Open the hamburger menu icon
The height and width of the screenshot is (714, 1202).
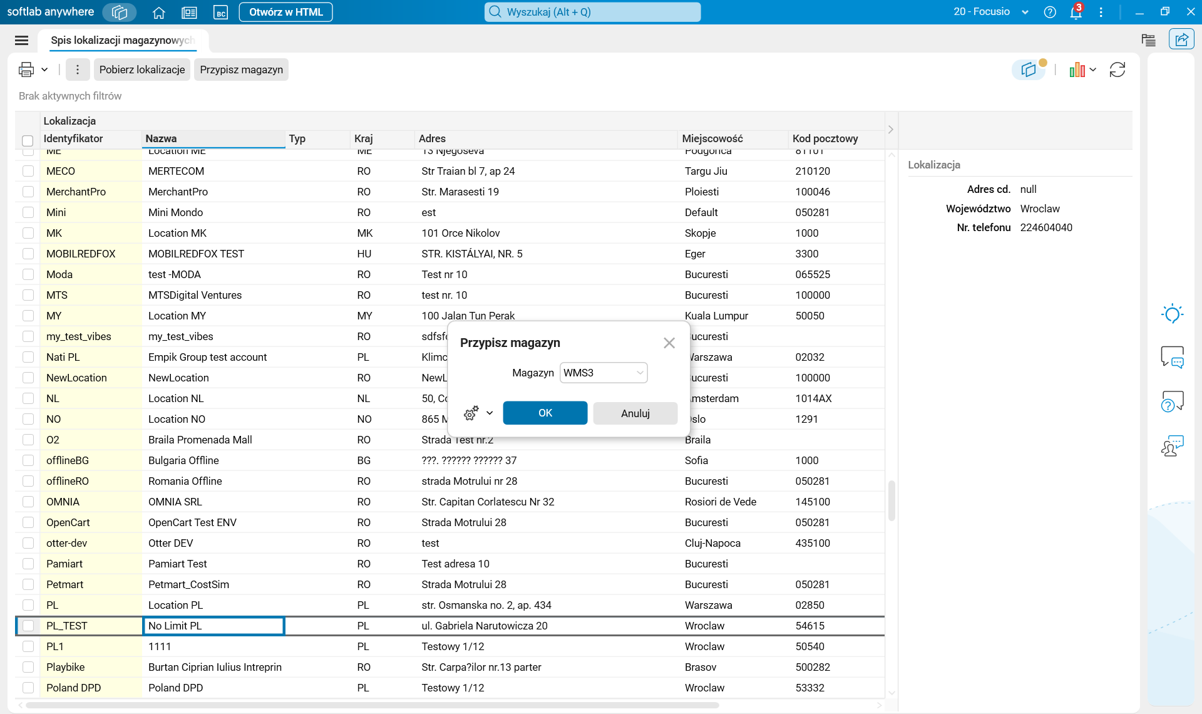[x=21, y=40]
